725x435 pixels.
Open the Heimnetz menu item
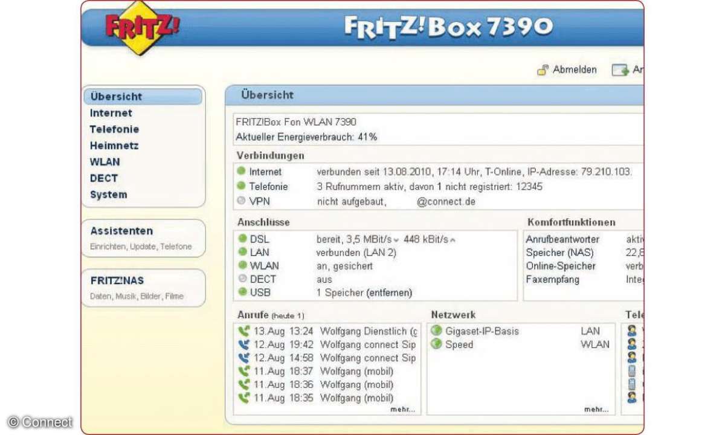tap(114, 146)
